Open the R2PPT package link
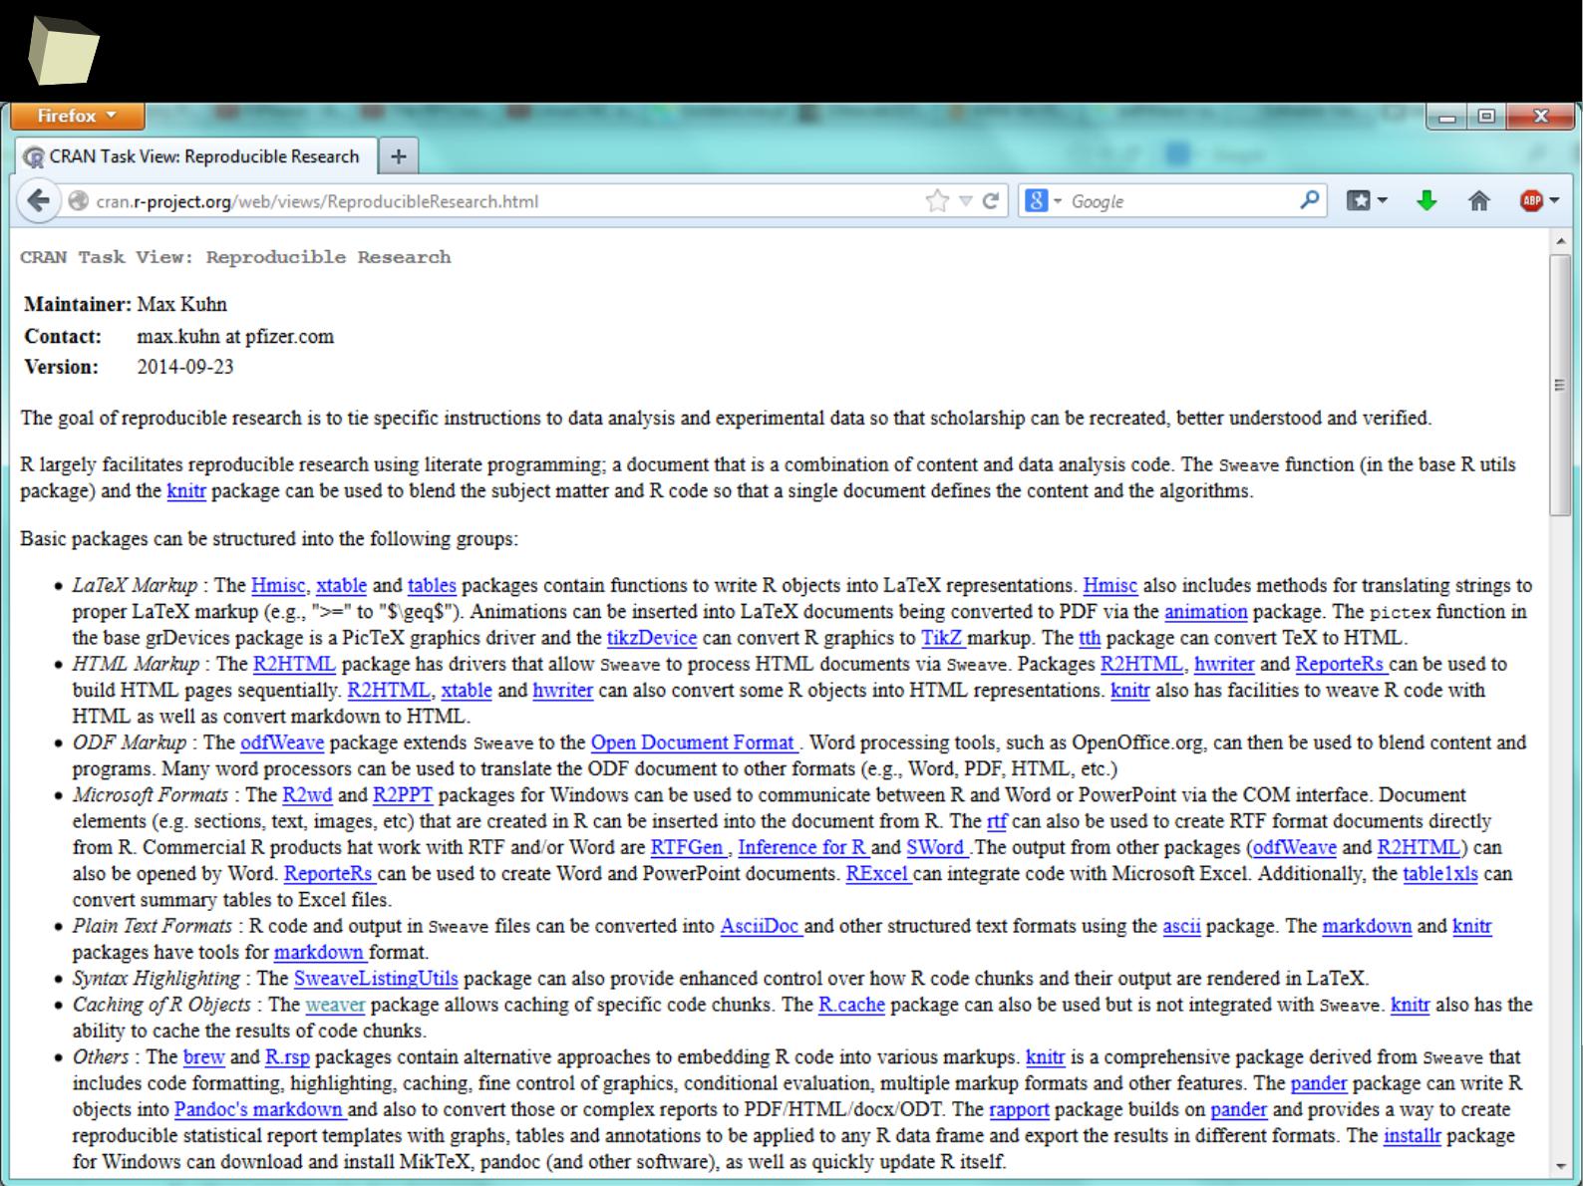Viewport: 1583px width, 1186px height. coord(403,795)
